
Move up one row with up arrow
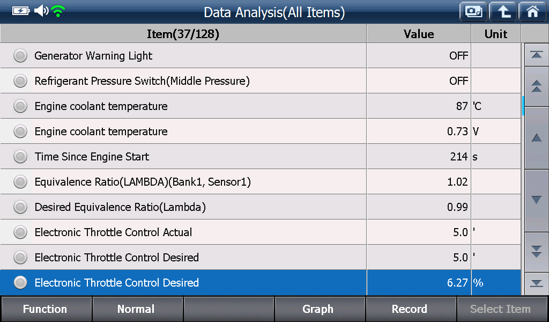(x=536, y=138)
